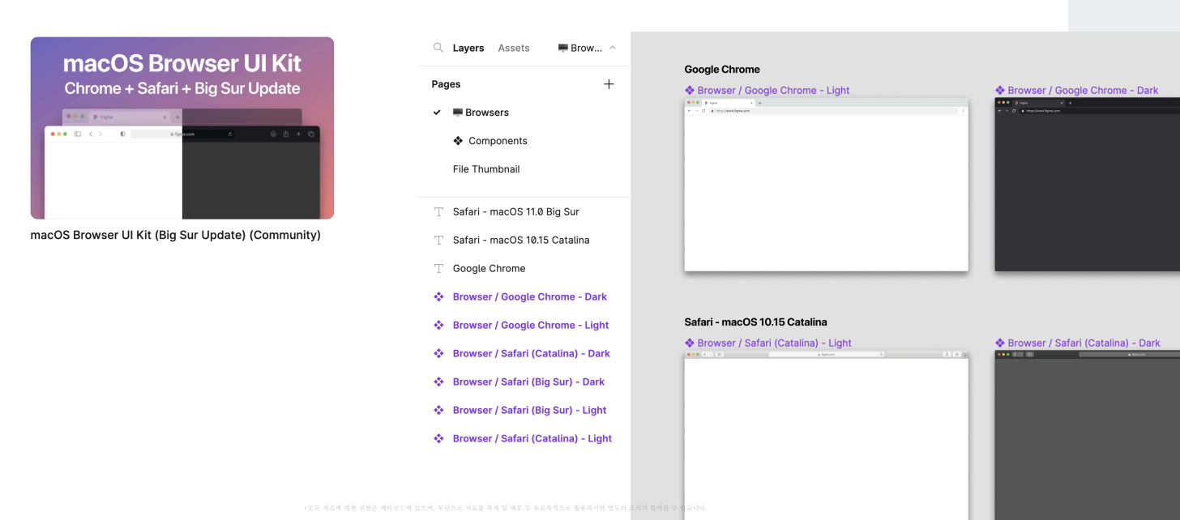Switch to the Layers tab

[x=468, y=48]
